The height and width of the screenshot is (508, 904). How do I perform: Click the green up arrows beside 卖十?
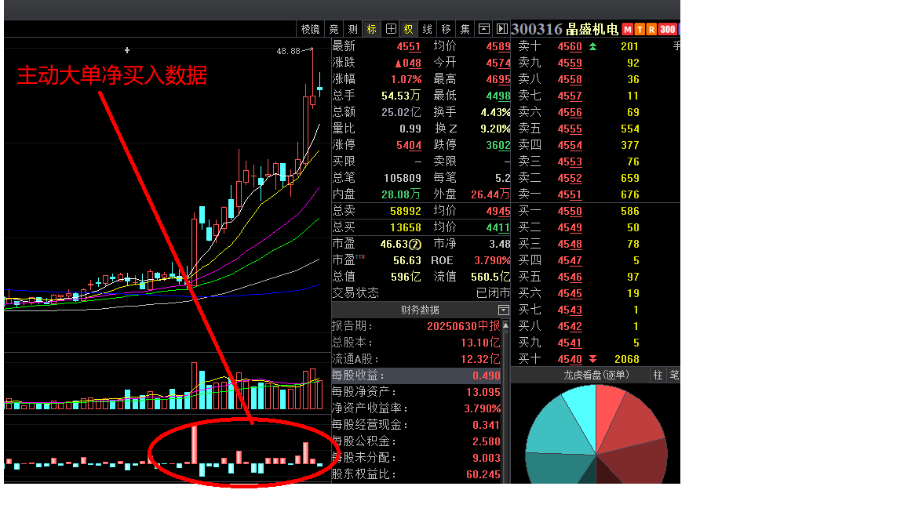[592, 47]
